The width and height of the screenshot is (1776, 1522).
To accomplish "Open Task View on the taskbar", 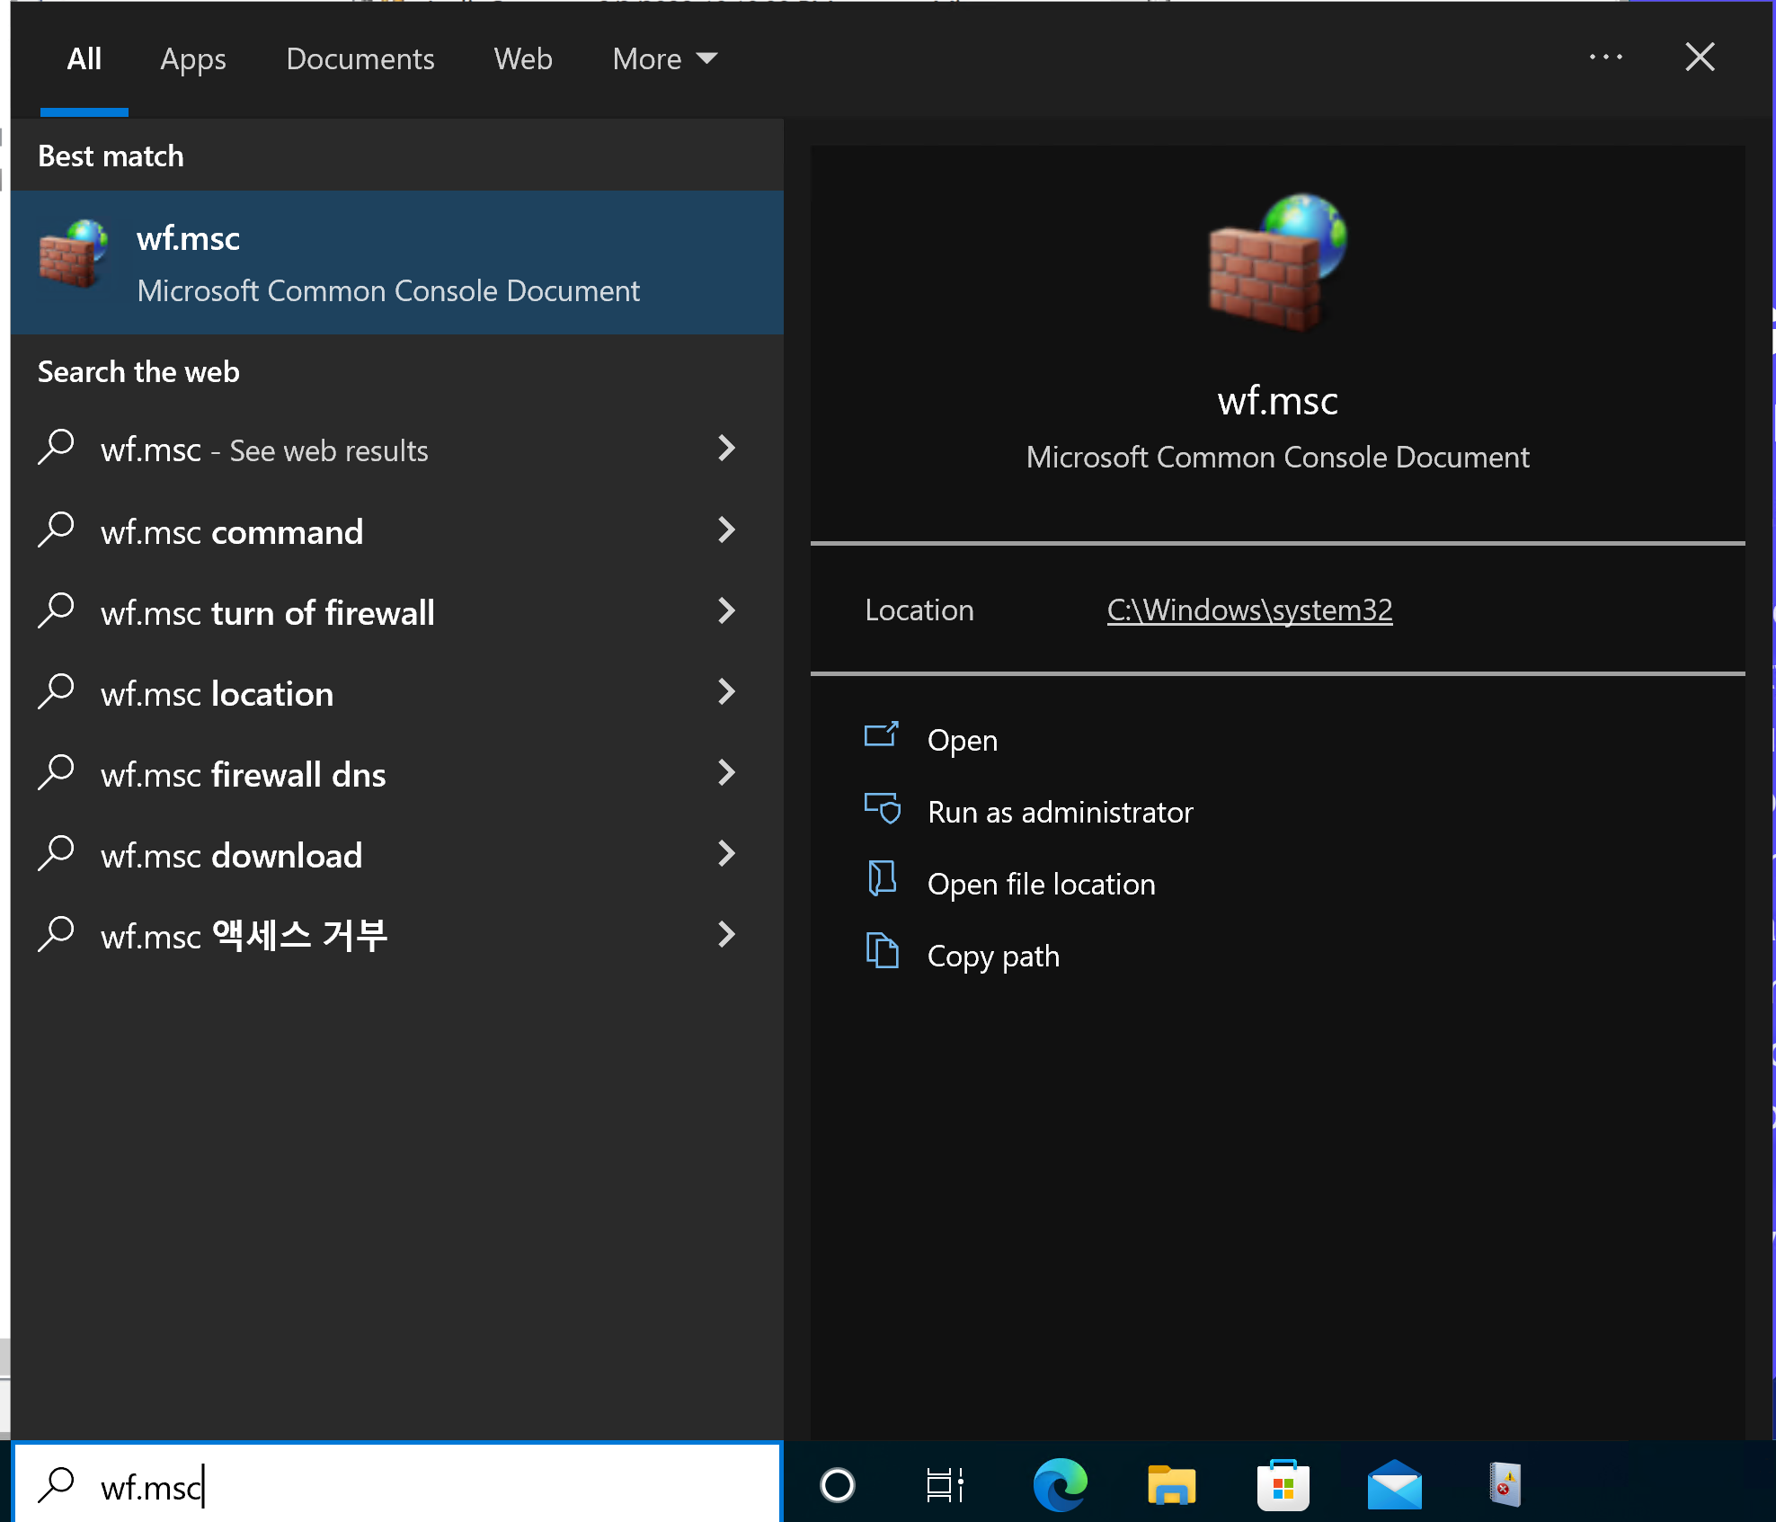I will pyautogui.click(x=945, y=1485).
